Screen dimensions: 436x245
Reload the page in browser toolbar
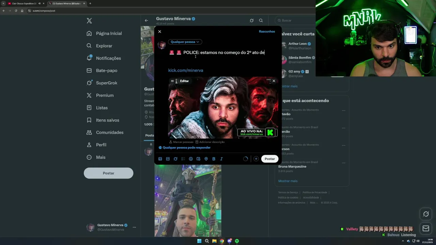pyautogui.click(x=16, y=11)
